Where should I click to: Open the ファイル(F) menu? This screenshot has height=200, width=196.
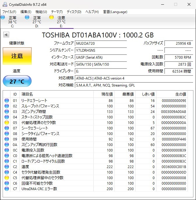9,12
